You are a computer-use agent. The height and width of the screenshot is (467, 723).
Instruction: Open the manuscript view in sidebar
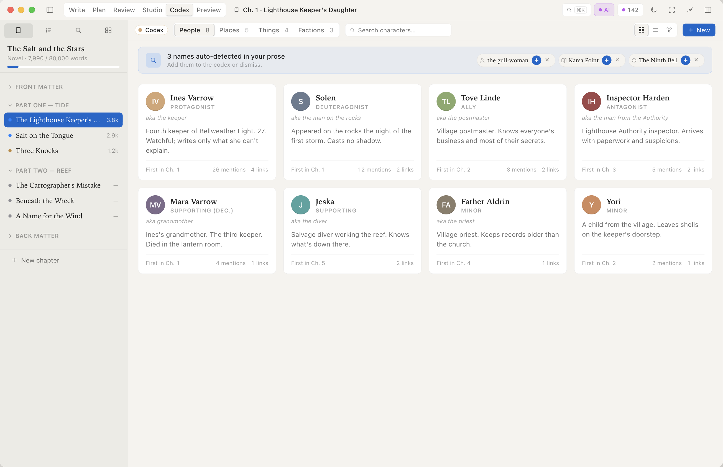(19, 30)
